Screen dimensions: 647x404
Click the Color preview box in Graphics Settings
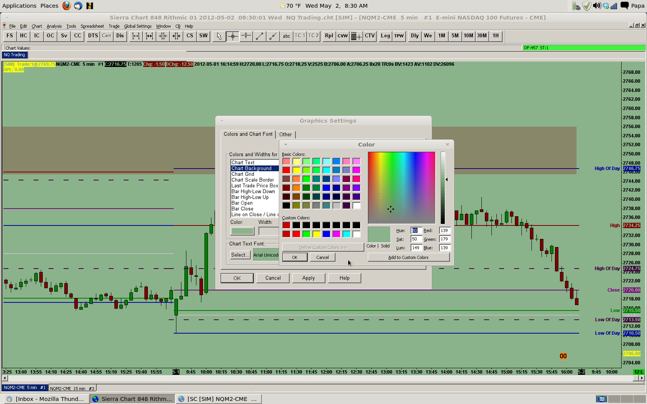tap(242, 231)
